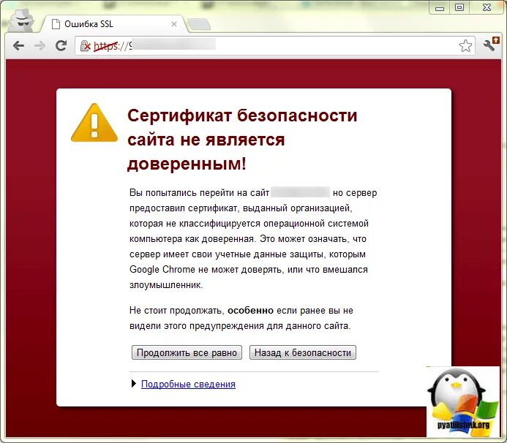The image size is (507, 443).
Task: Open the "Подробные сведения" link
Action: click(x=188, y=385)
